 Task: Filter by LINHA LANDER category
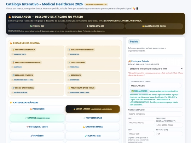coord(93,109)
